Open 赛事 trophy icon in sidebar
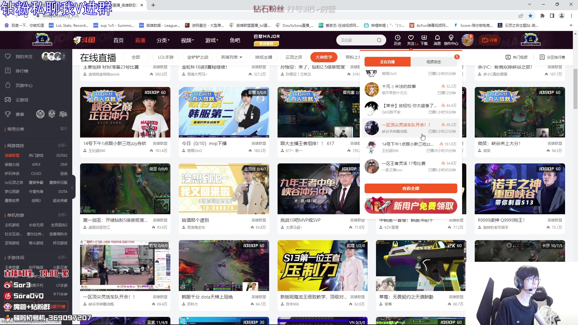This screenshot has width=578, height=325. point(8,114)
